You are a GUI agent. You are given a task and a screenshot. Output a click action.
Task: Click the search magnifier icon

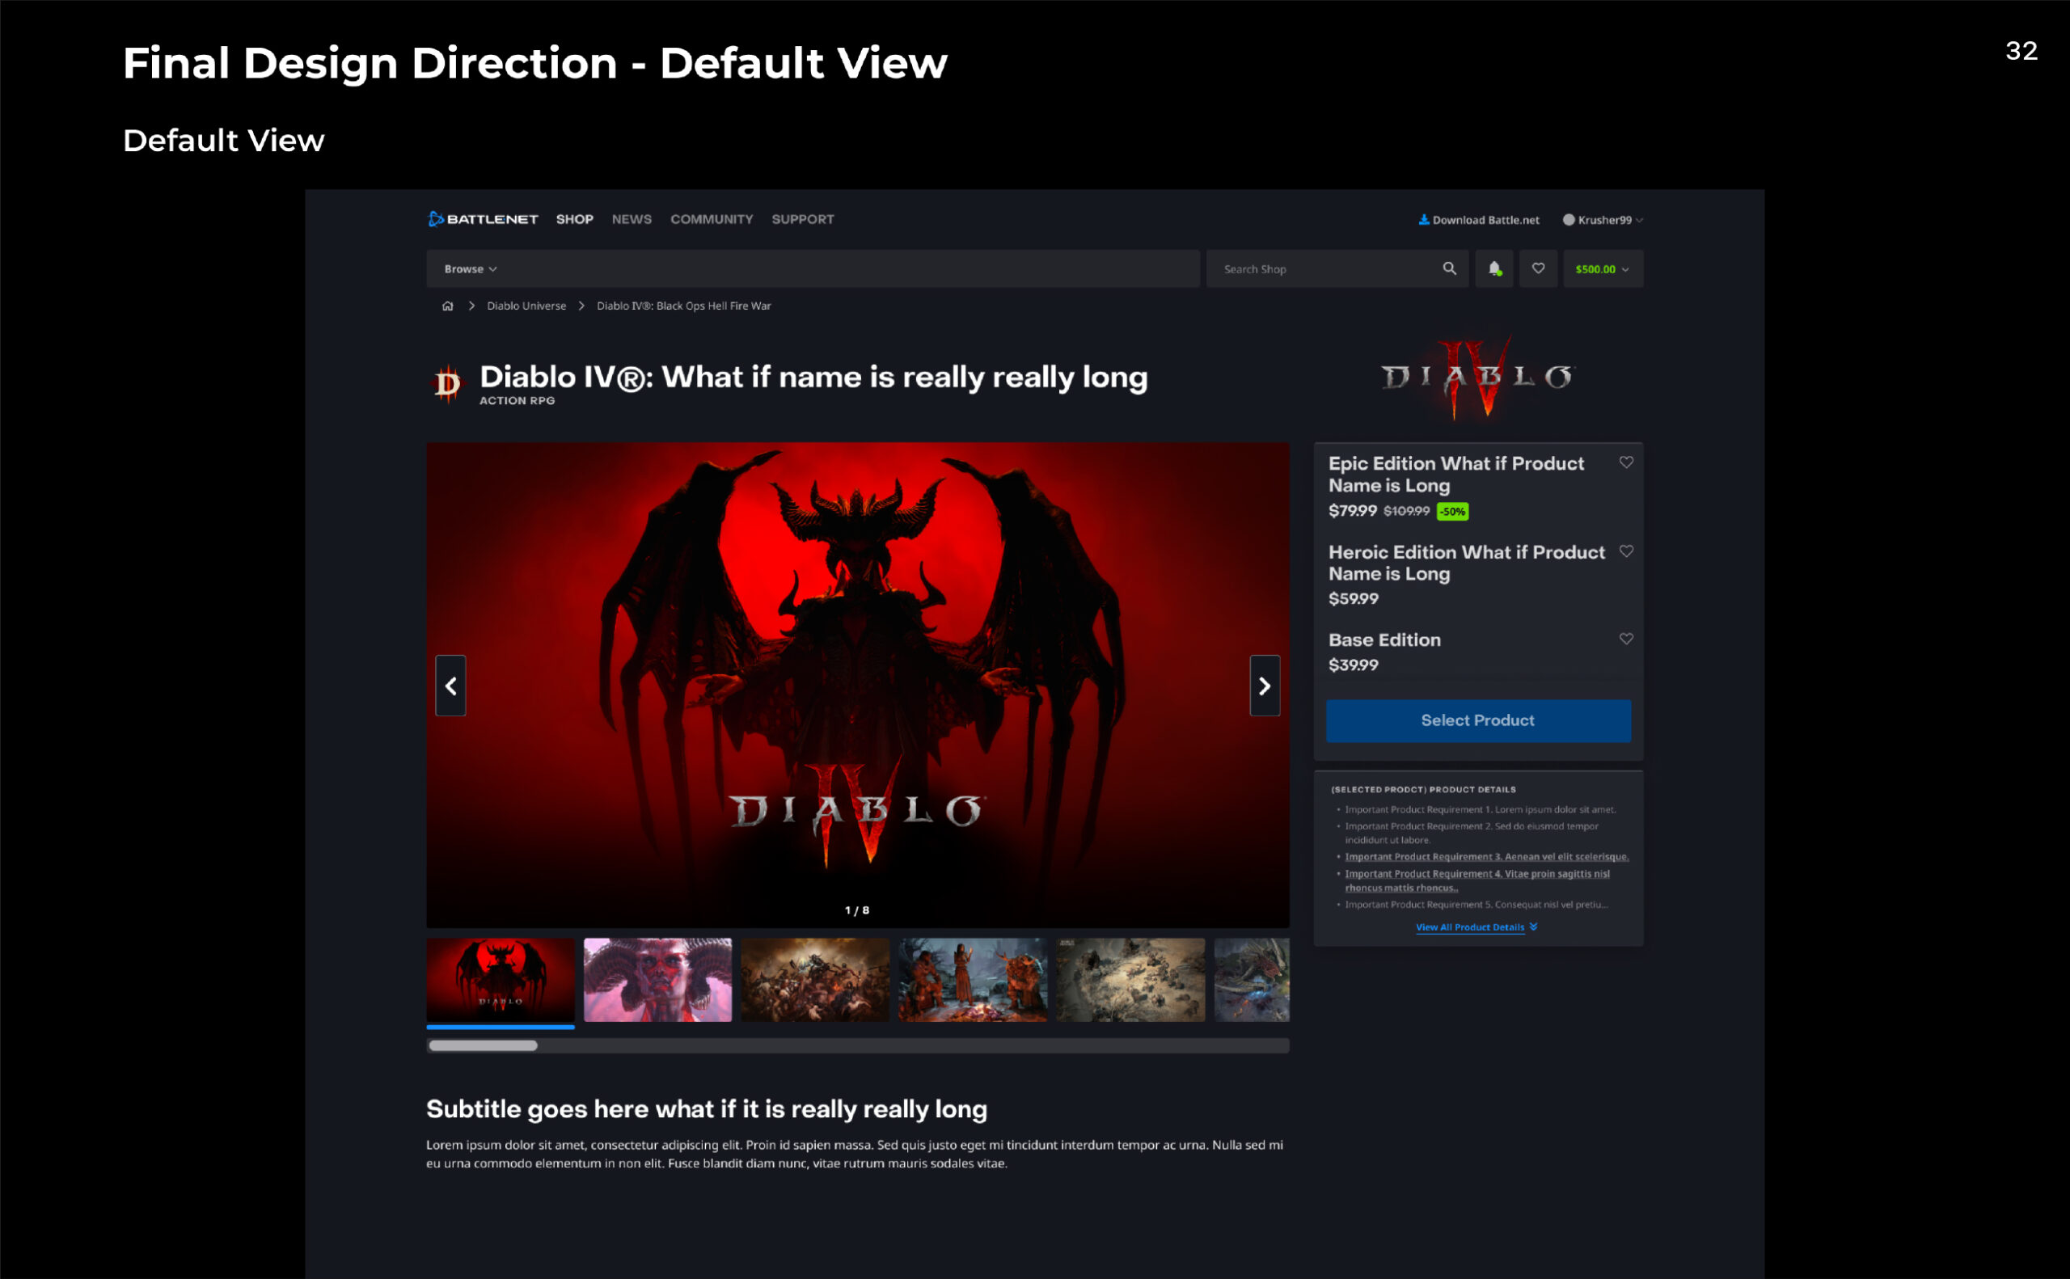(1449, 268)
